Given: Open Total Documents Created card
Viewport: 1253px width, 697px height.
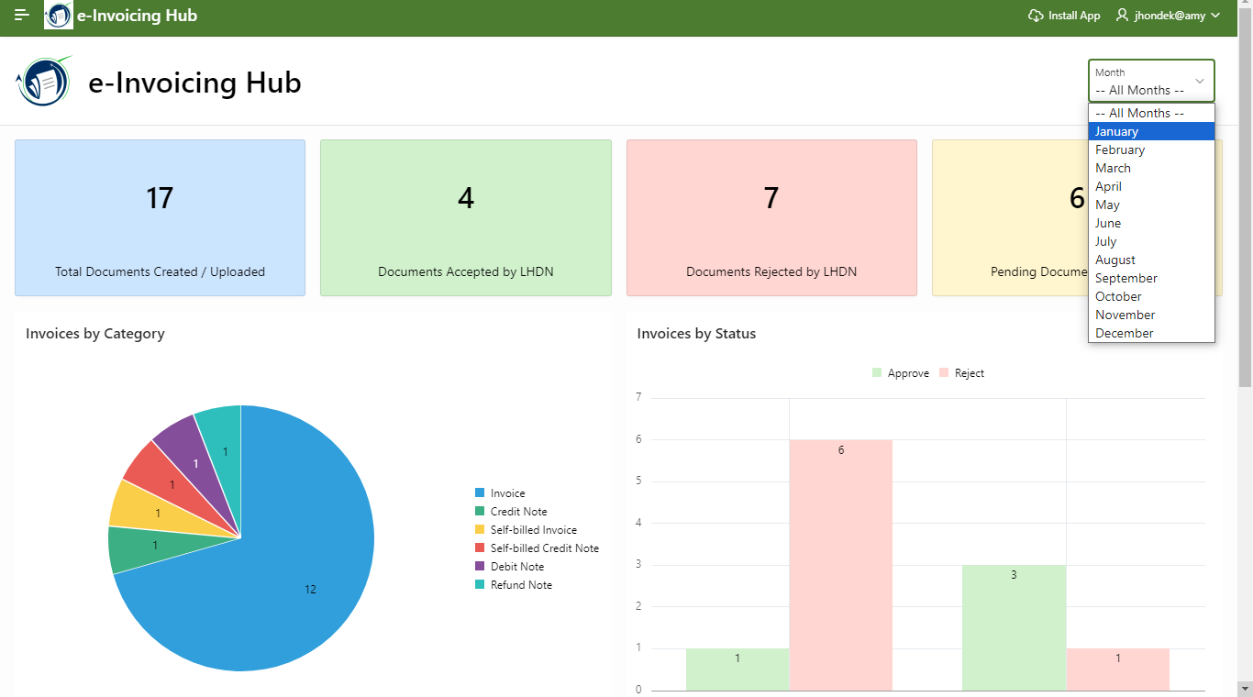Looking at the screenshot, I should point(160,218).
